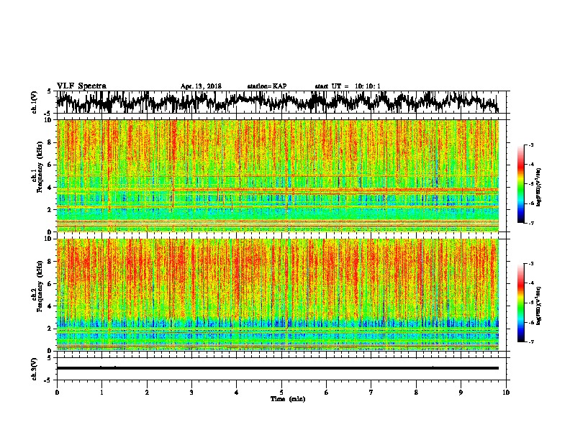
Task: Click the red 3.8 kHz line in ch.1 spectrogram
Action: pyautogui.click(x=335, y=190)
